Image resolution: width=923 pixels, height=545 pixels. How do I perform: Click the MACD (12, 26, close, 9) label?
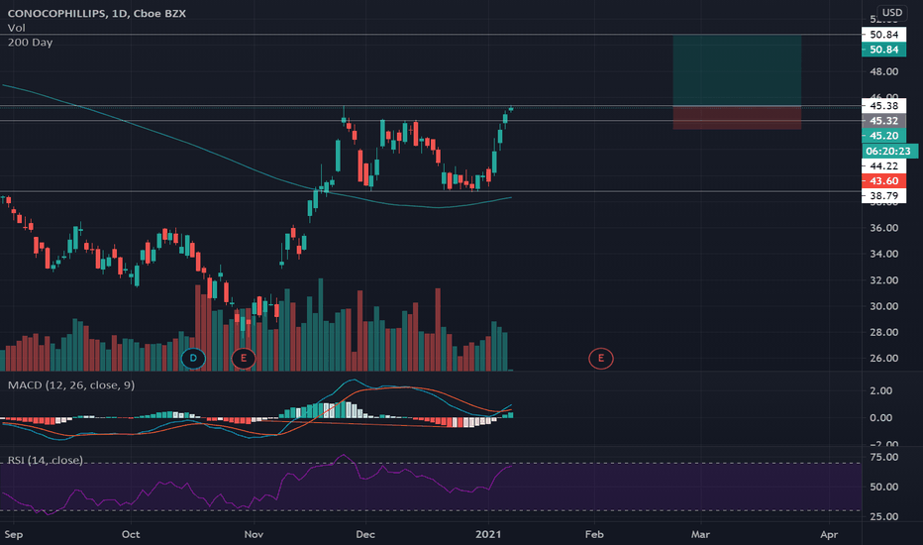pos(71,385)
